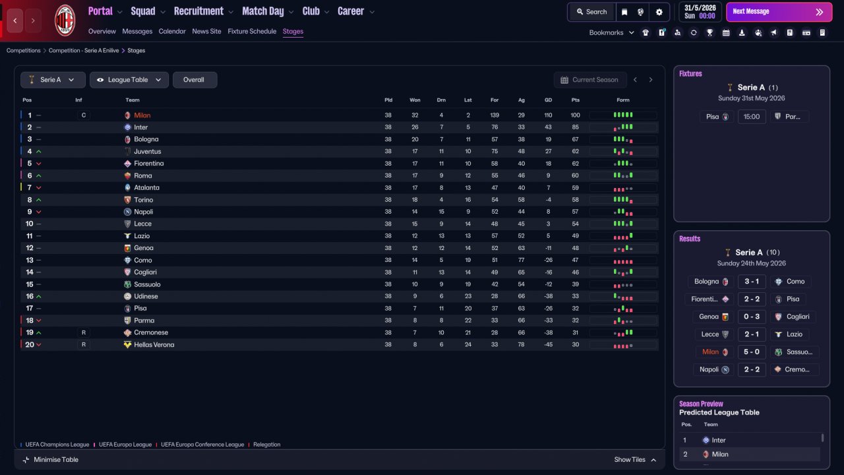Open Fiorentina team row link
Viewport: 844px width, 475px height.
(x=149, y=164)
